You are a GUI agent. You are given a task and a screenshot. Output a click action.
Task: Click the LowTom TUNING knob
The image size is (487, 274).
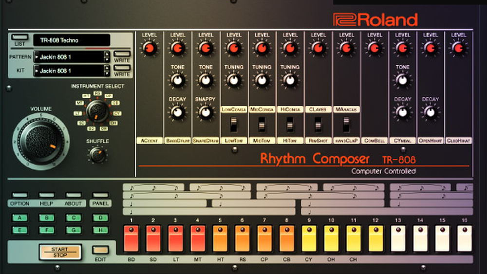pos(234,80)
